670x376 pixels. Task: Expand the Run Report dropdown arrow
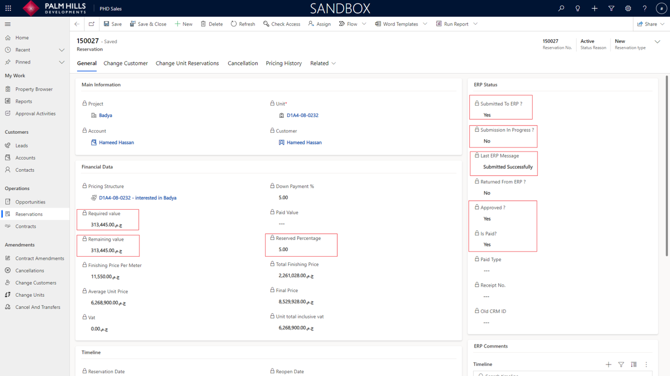pos(475,24)
